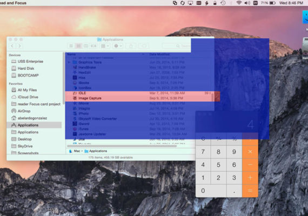Click the 9 key on Calculator

234,152
